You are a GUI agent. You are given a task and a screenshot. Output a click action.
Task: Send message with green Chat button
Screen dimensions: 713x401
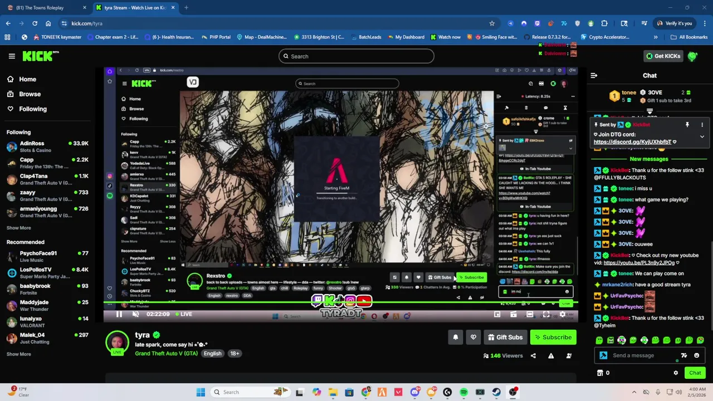tap(695, 373)
